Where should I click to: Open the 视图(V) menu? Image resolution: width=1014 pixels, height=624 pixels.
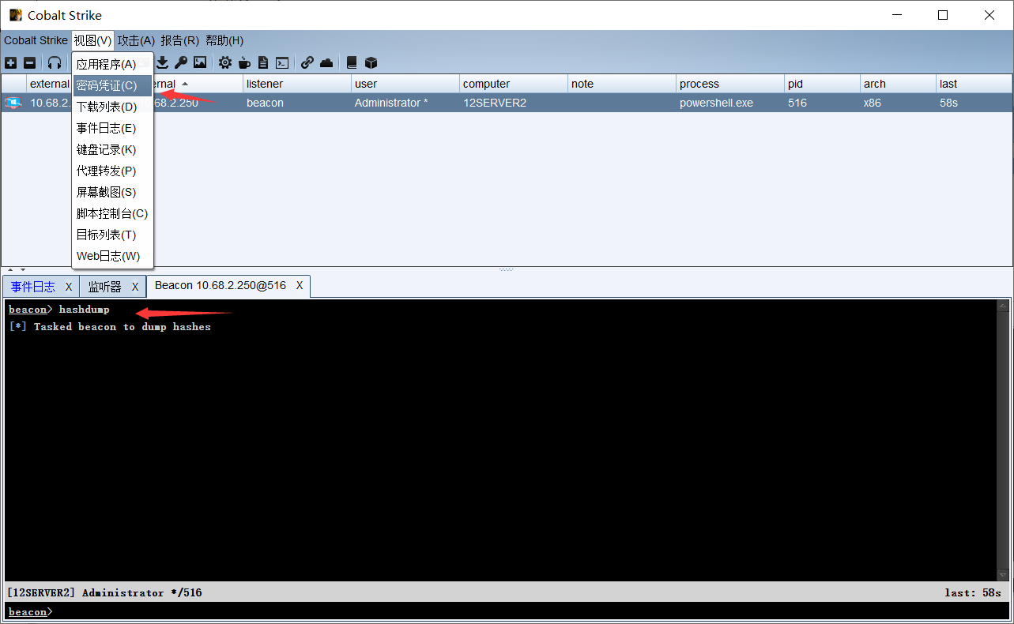pyautogui.click(x=92, y=40)
